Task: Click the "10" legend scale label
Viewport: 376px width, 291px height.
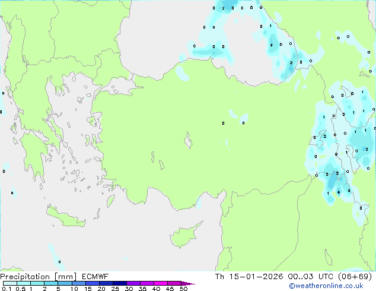Action: (74, 289)
